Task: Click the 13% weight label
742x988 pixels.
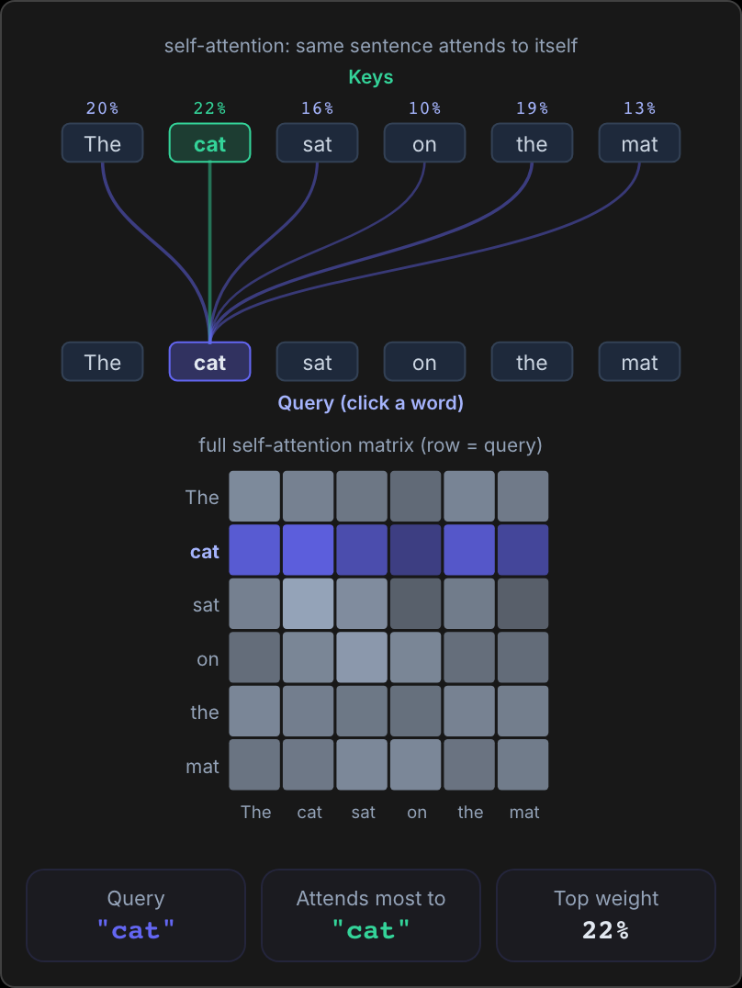Action: pos(639,108)
